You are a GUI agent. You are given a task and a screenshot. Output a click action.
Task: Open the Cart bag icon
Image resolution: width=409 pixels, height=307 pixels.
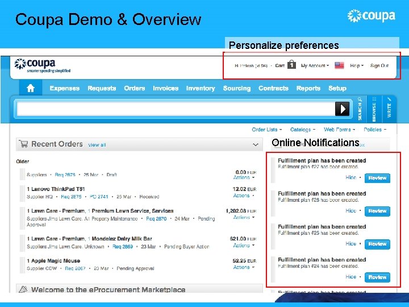pyautogui.click(x=291, y=64)
